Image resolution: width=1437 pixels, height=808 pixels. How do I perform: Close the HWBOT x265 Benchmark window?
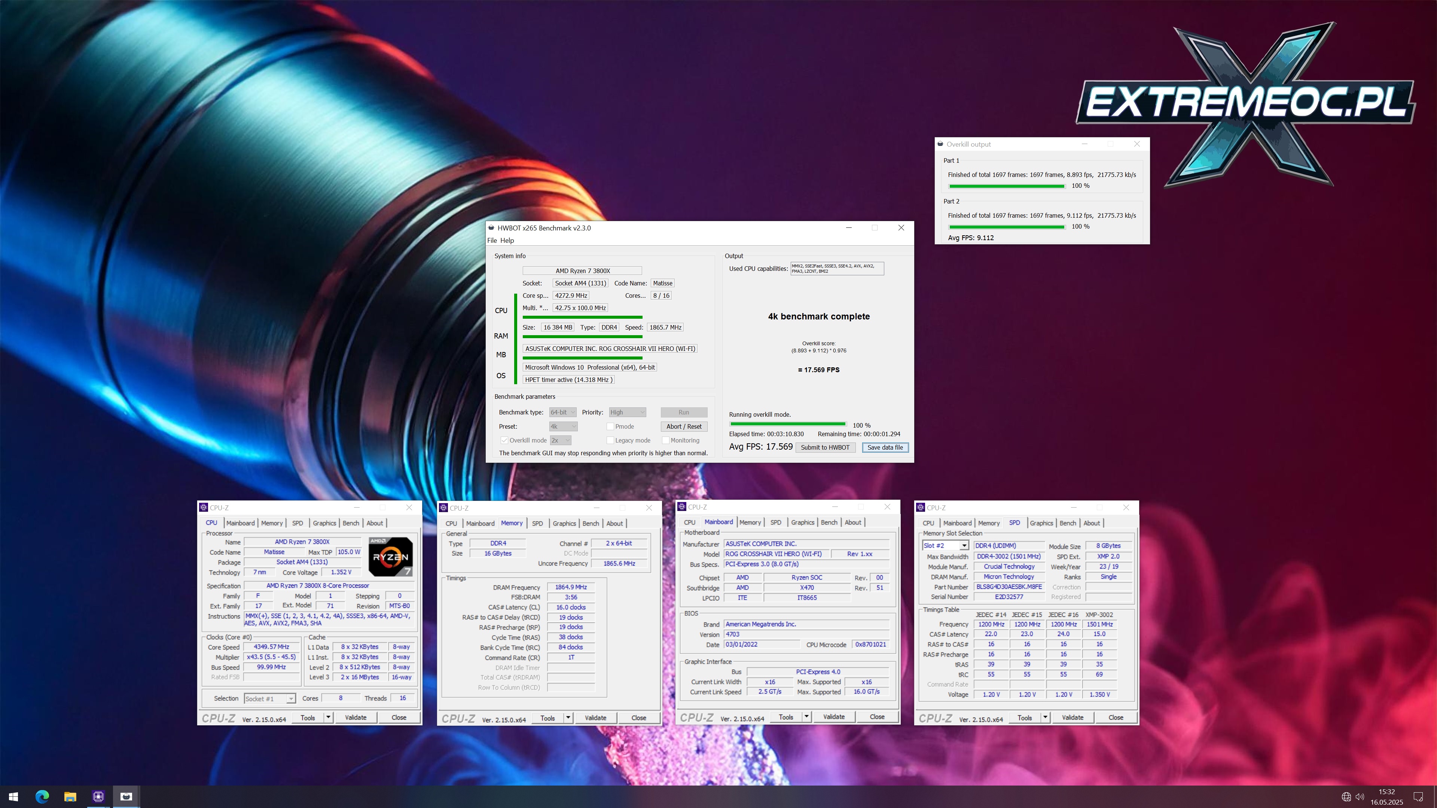click(901, 227)
